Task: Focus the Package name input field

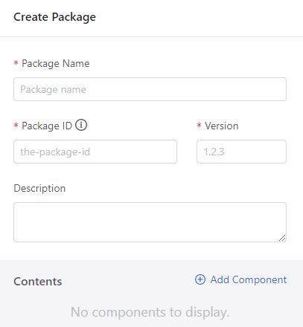Action: (150, 89)
